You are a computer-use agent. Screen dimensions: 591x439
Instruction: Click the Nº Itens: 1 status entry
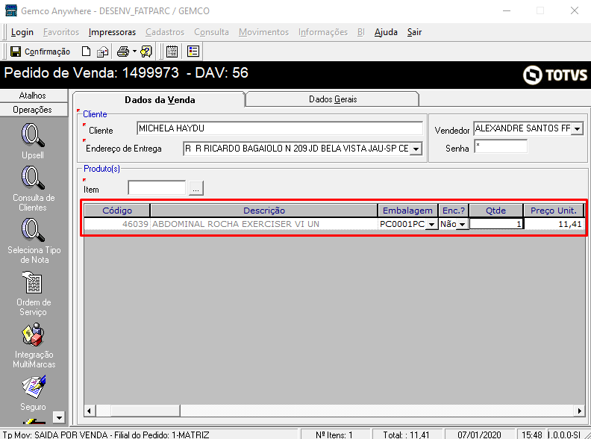tap(336, 435)
